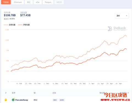Click the 12. Apr label on chart axis
This screenshot has width=132, height=103.
(x=101, y=83)
